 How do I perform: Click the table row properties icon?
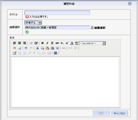20,53
